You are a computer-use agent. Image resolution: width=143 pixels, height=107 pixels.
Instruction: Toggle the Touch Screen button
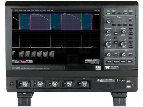click(125, 13)
